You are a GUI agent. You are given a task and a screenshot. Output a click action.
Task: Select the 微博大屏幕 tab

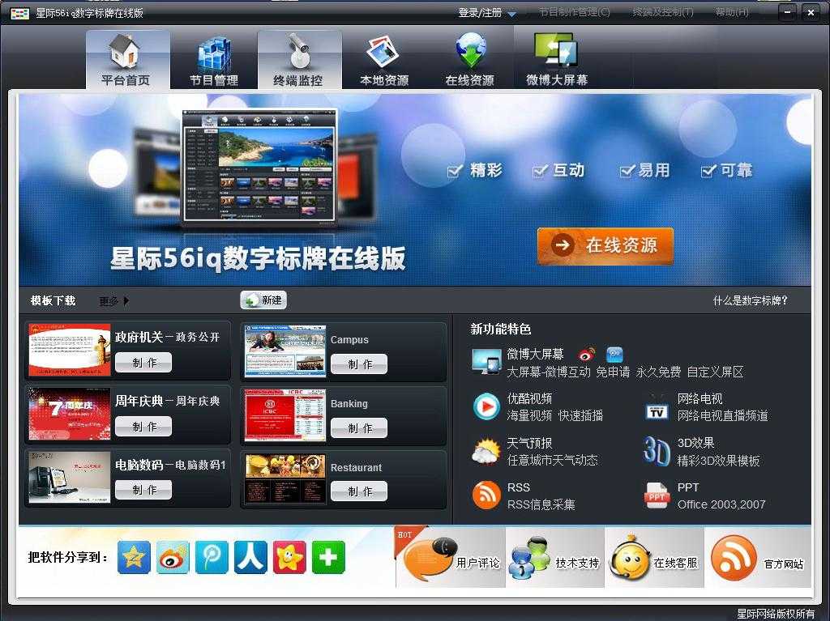pos(556,59)
